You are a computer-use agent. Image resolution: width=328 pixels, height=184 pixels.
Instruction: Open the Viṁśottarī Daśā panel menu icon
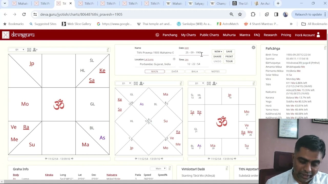click(227, 168)
